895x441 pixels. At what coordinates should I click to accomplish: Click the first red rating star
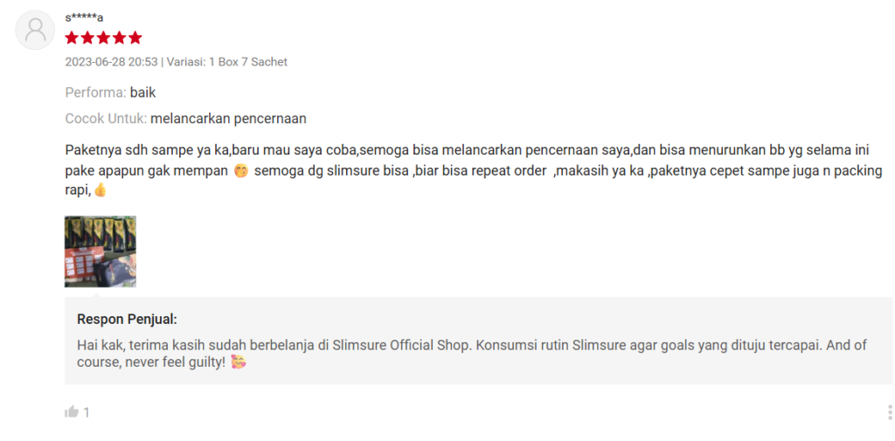point(72,38)
